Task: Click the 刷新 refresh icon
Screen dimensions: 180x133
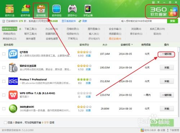Action: coord(80,21)
